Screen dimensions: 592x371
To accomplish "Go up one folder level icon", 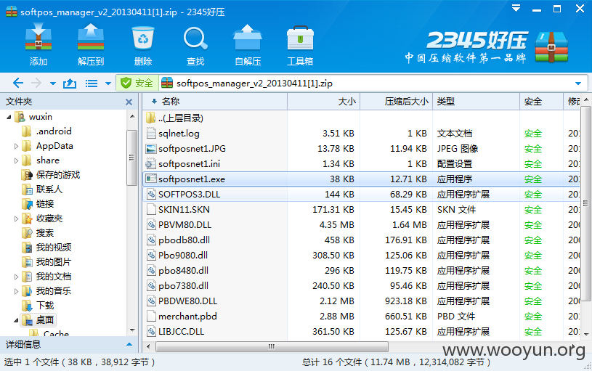I will point(70,83).
